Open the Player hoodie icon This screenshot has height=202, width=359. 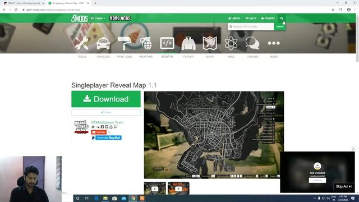tap(188, 43)
